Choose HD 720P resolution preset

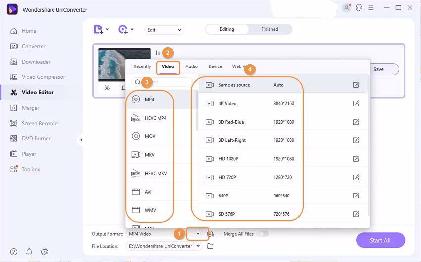pos(283,177)
